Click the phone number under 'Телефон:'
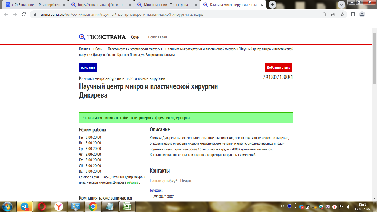377x212 pixels. pyautogui.click(x=164, y=197)
